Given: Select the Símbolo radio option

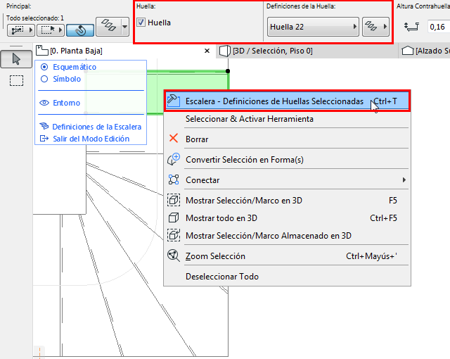Looking at the screenshot, I should (44, 79).
